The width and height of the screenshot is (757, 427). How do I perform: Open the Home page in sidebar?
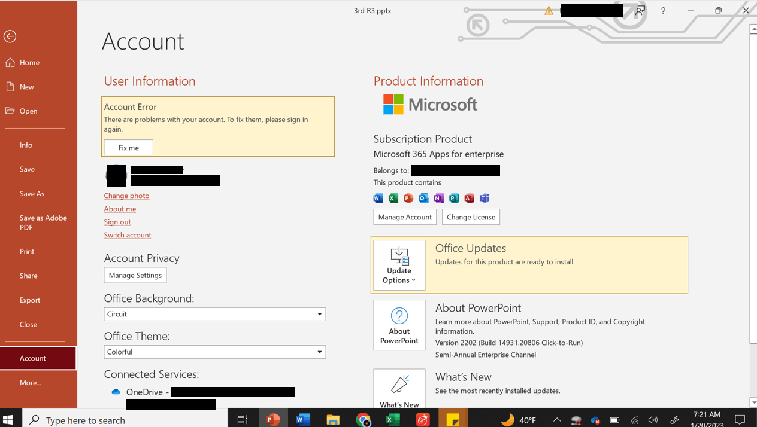click(x=38, y=62)
